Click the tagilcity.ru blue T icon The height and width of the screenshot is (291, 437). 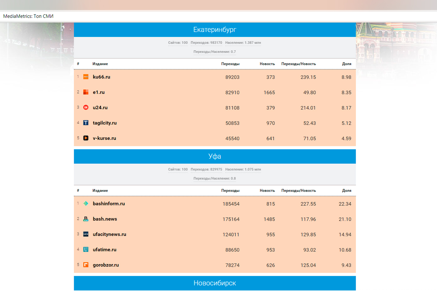coord(86,123)
